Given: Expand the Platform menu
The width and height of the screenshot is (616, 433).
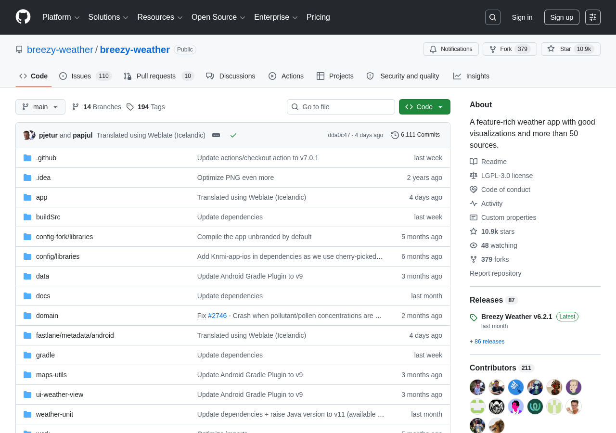Looking at the screenshot, I should [61, 17].
